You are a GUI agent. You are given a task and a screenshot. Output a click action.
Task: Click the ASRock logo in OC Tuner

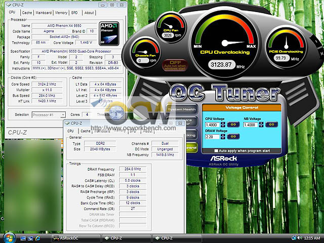[x=224, y=158]
